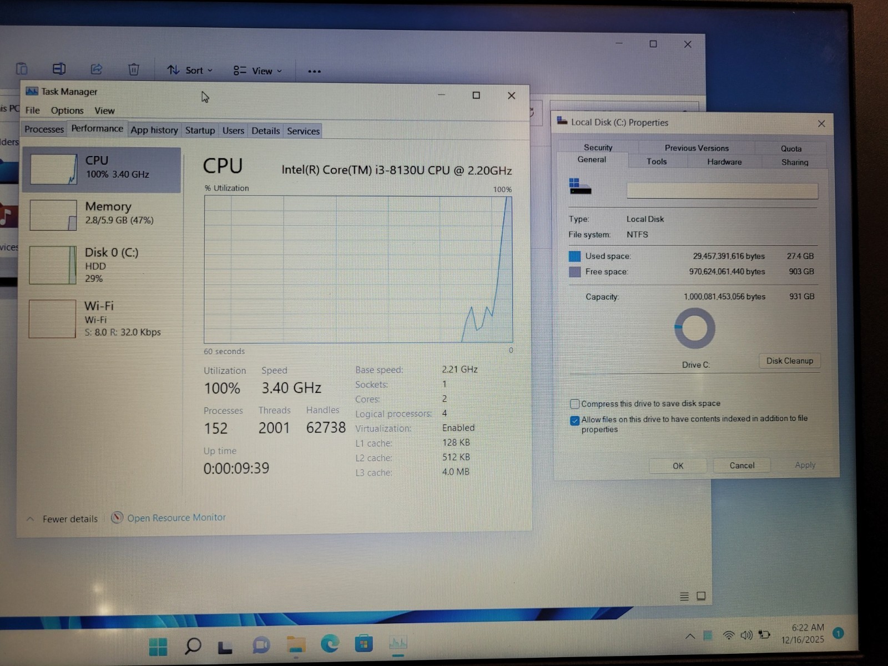This screenshot has width=888, height=666.
Task: Click the drive label input field
Action: pyautogui.click(x=722, y=191)
